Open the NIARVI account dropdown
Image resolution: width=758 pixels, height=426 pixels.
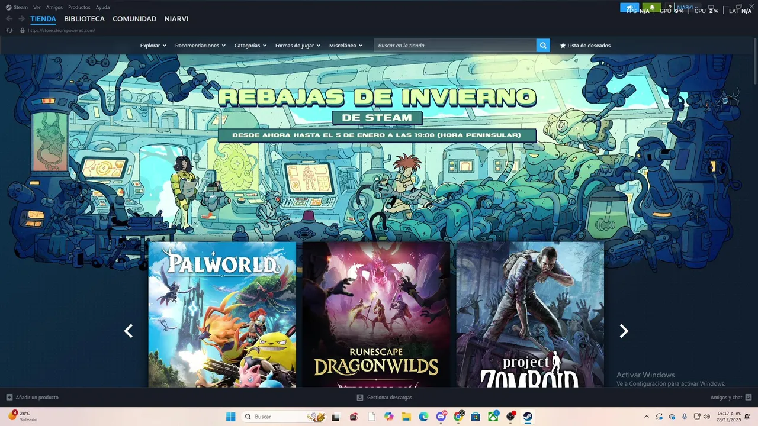coord(686,8)
